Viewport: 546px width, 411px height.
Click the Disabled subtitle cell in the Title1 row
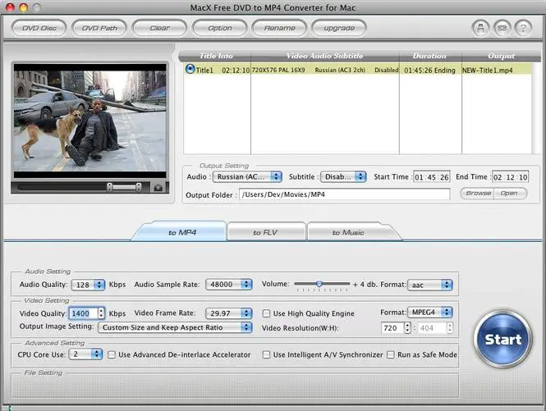pyautogui.click(x=387, y=70)
